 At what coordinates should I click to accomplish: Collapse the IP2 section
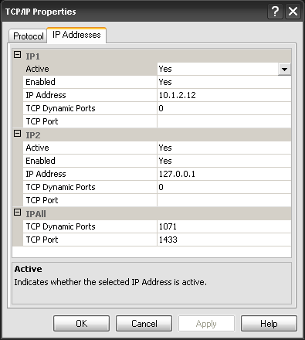coord(17,134)
